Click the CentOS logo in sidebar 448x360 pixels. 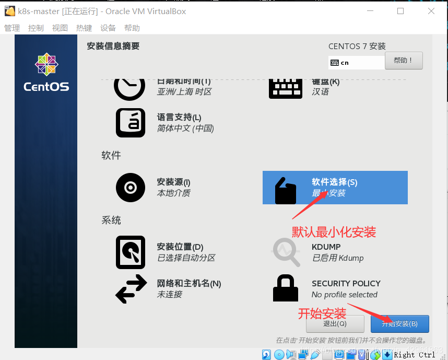(46, 72)
